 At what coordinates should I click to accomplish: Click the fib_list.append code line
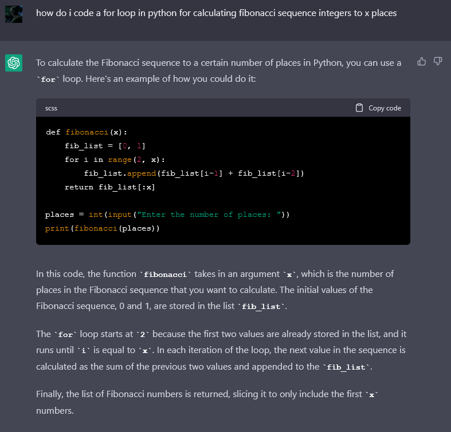click(x=194, y=173)
